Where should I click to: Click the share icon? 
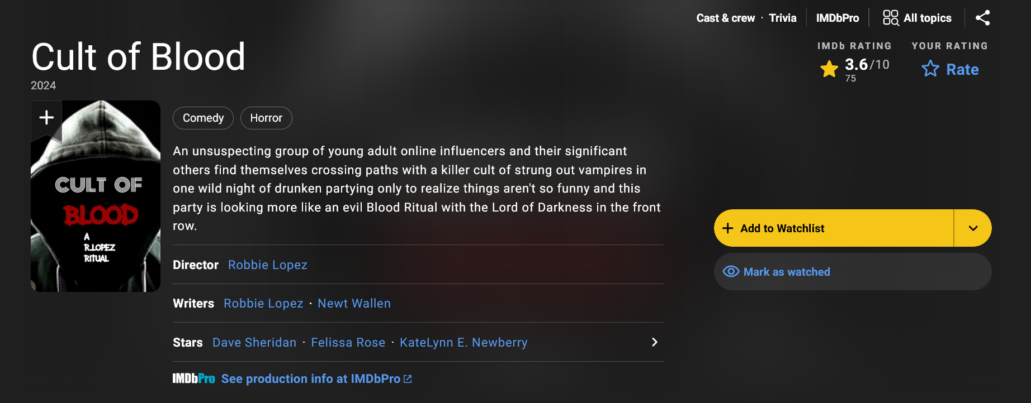pos(982,18)
